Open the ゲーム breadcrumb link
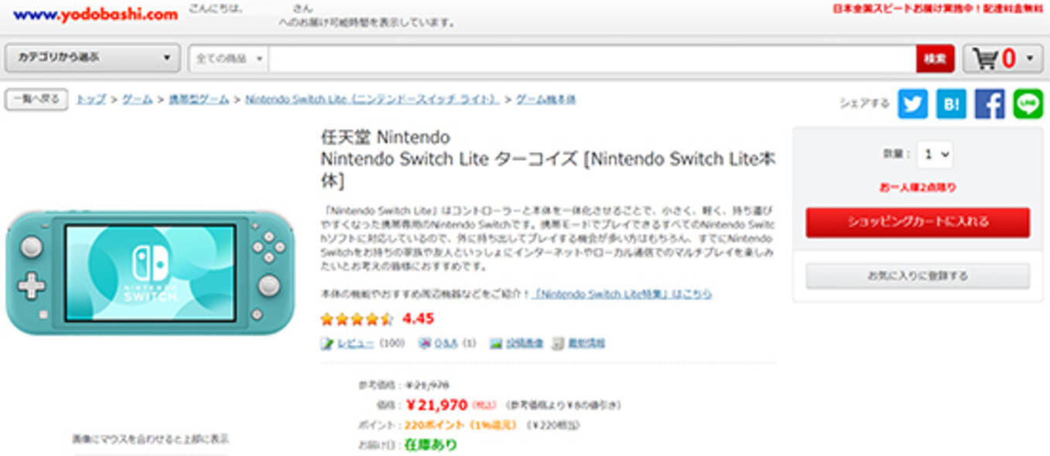 pyautogui.click(x=137, y=100)
